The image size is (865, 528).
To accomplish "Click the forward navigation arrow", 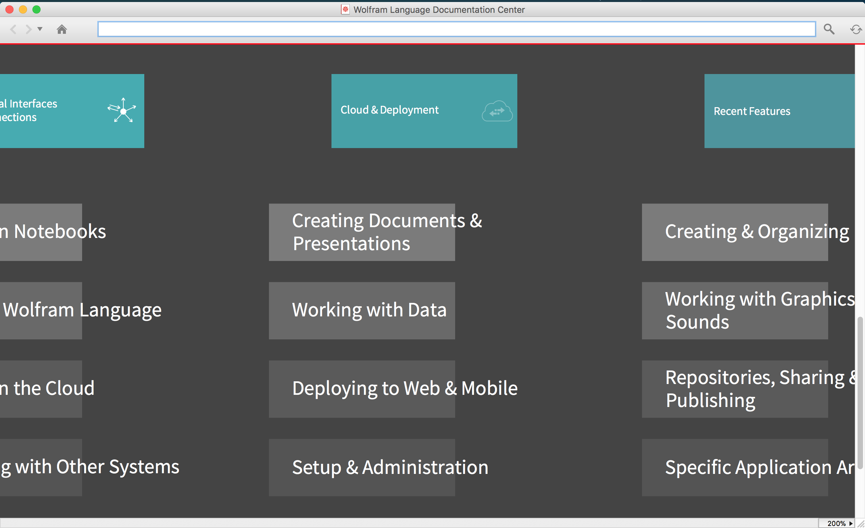I will coord(29,29).
